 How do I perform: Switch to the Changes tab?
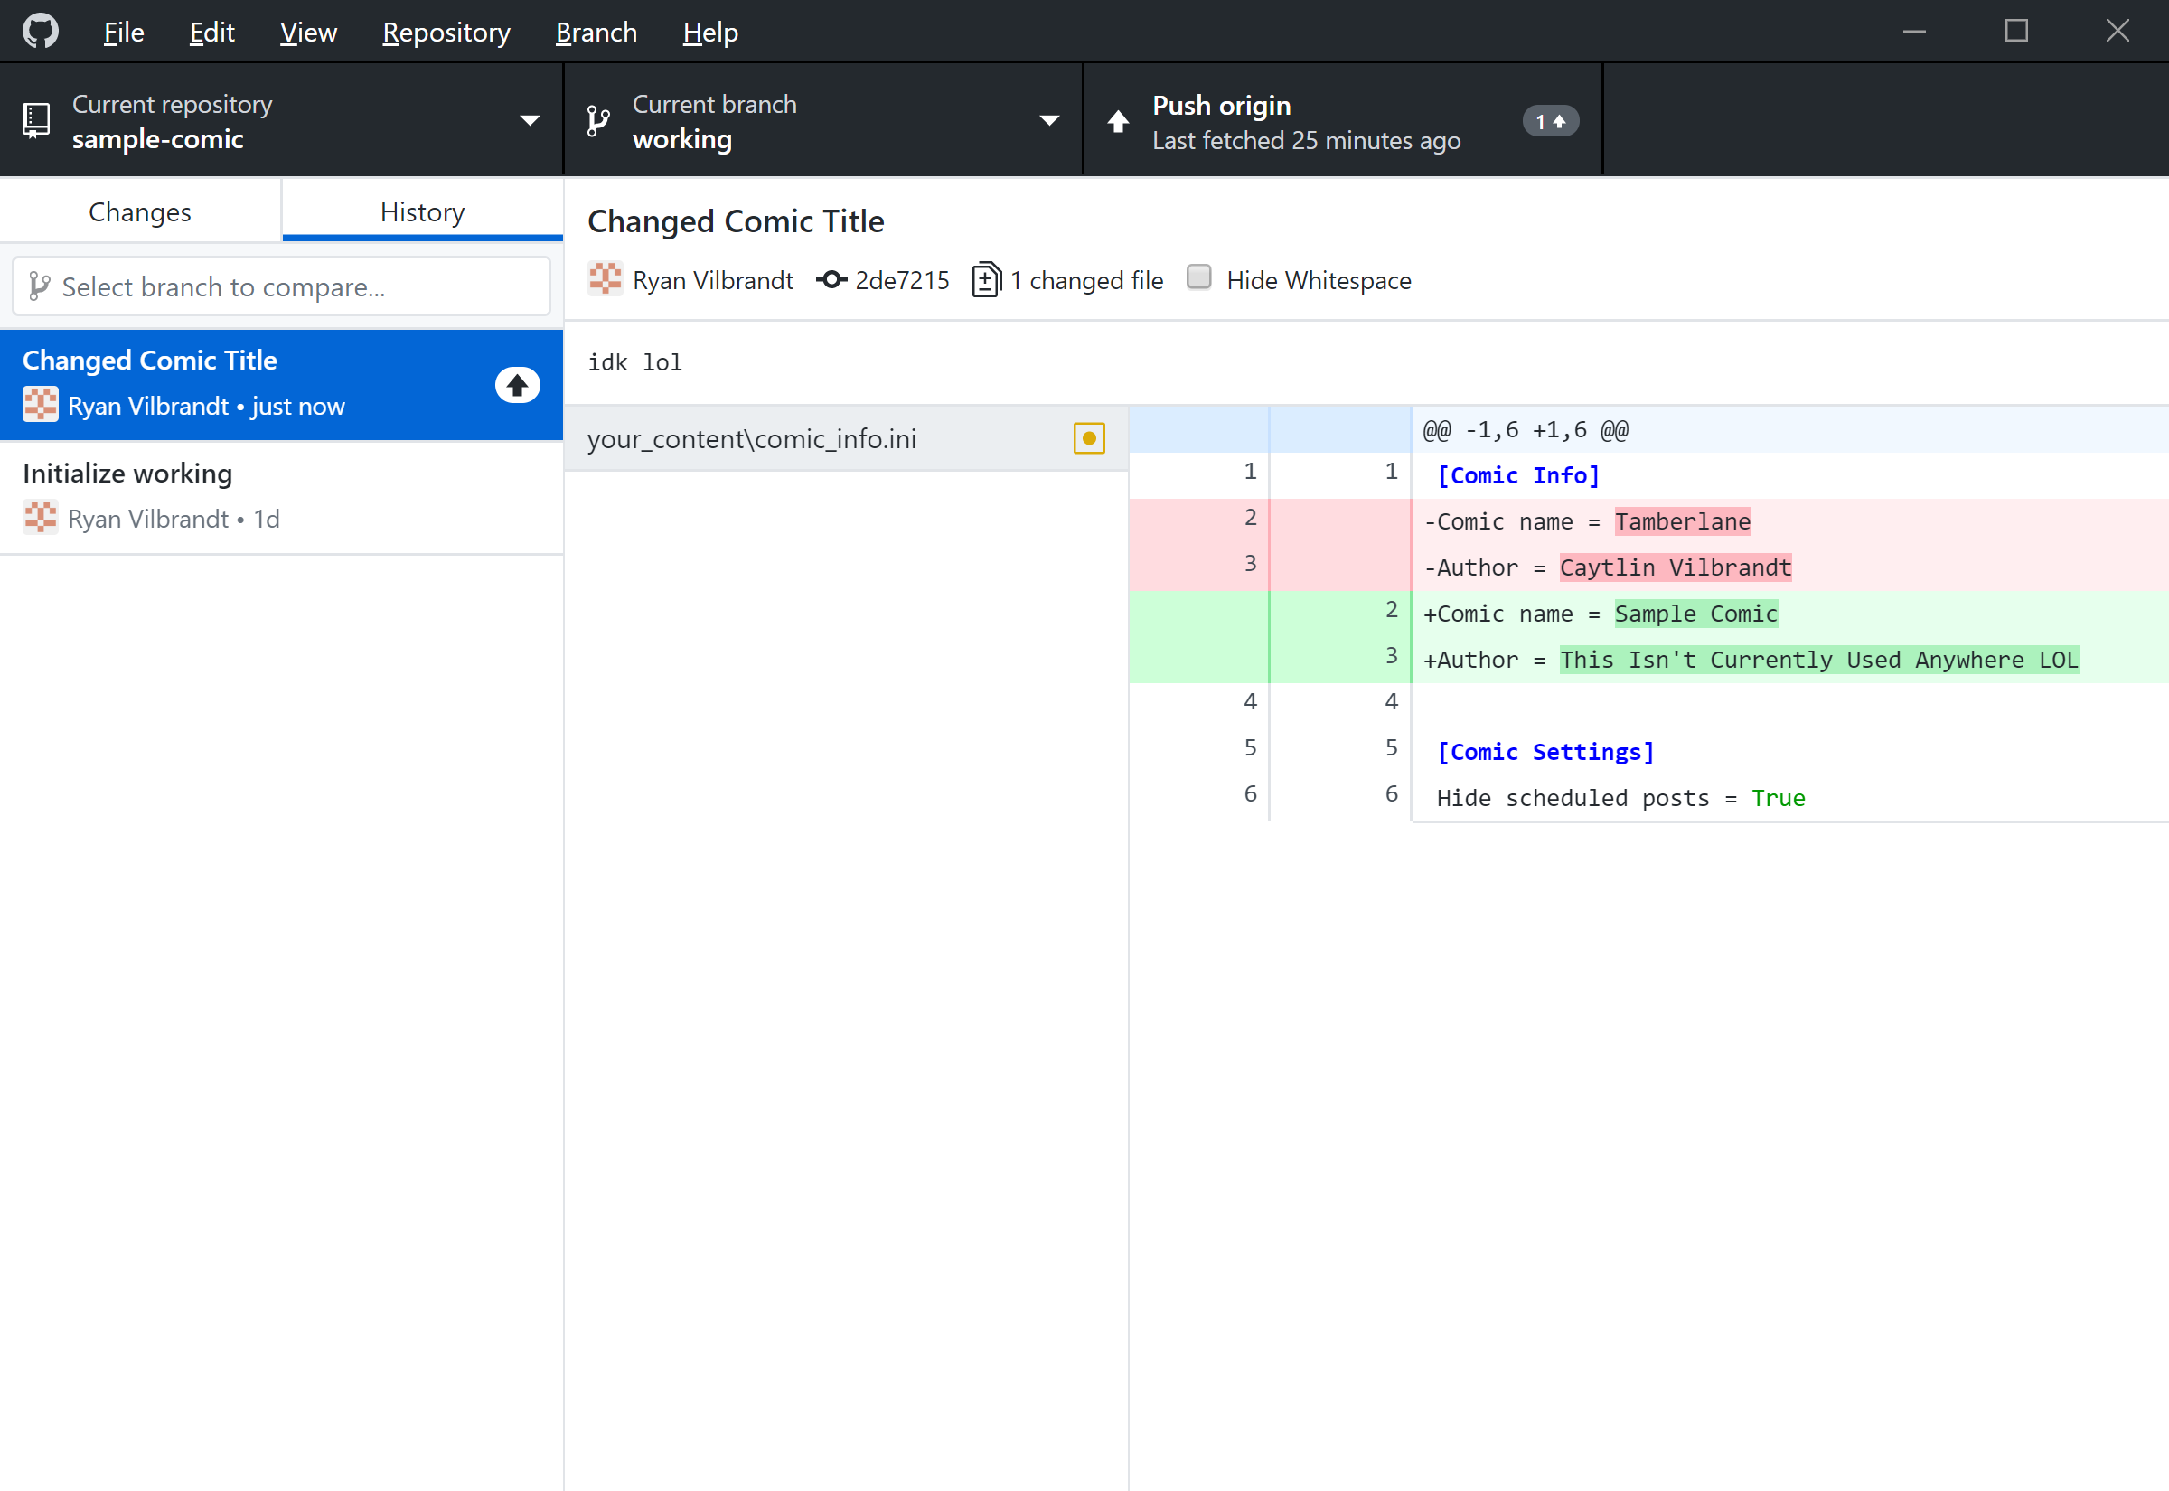pos(140,212)
